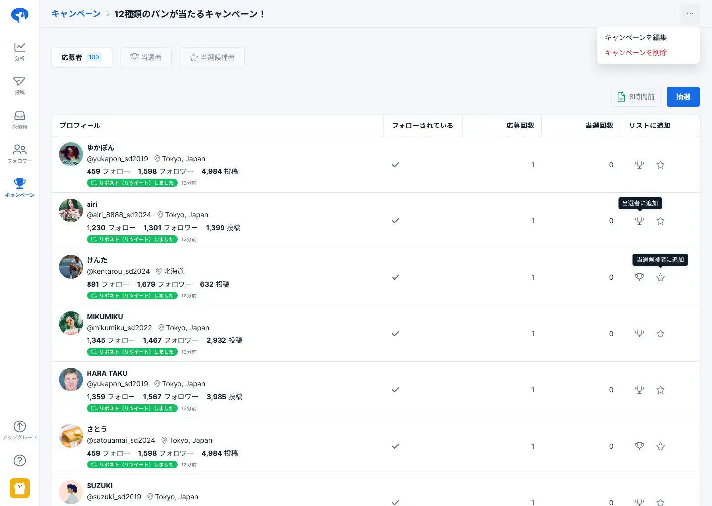Open the help question mark icon
Screen dimensions: 712x506
[x=20, y=461]
